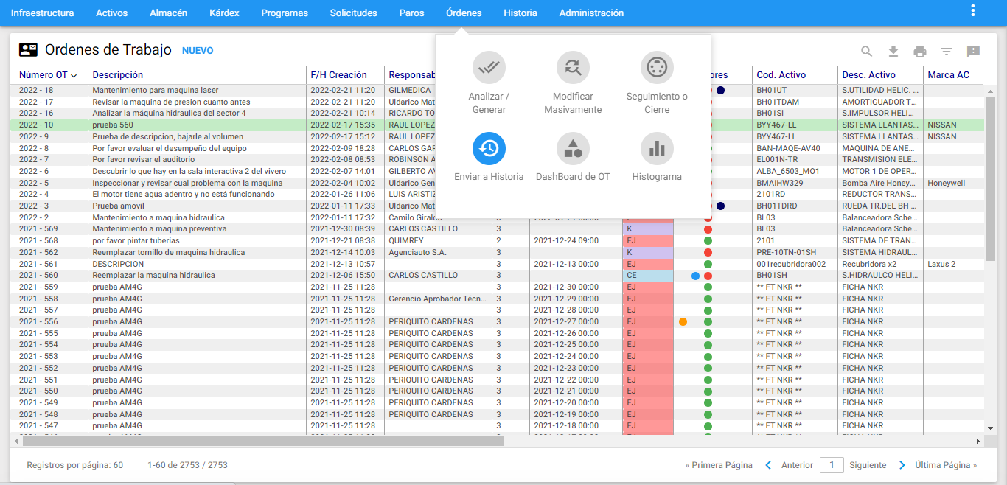Open Infraestructura menu
This screenshot has width=1007, height=485.
42,13
